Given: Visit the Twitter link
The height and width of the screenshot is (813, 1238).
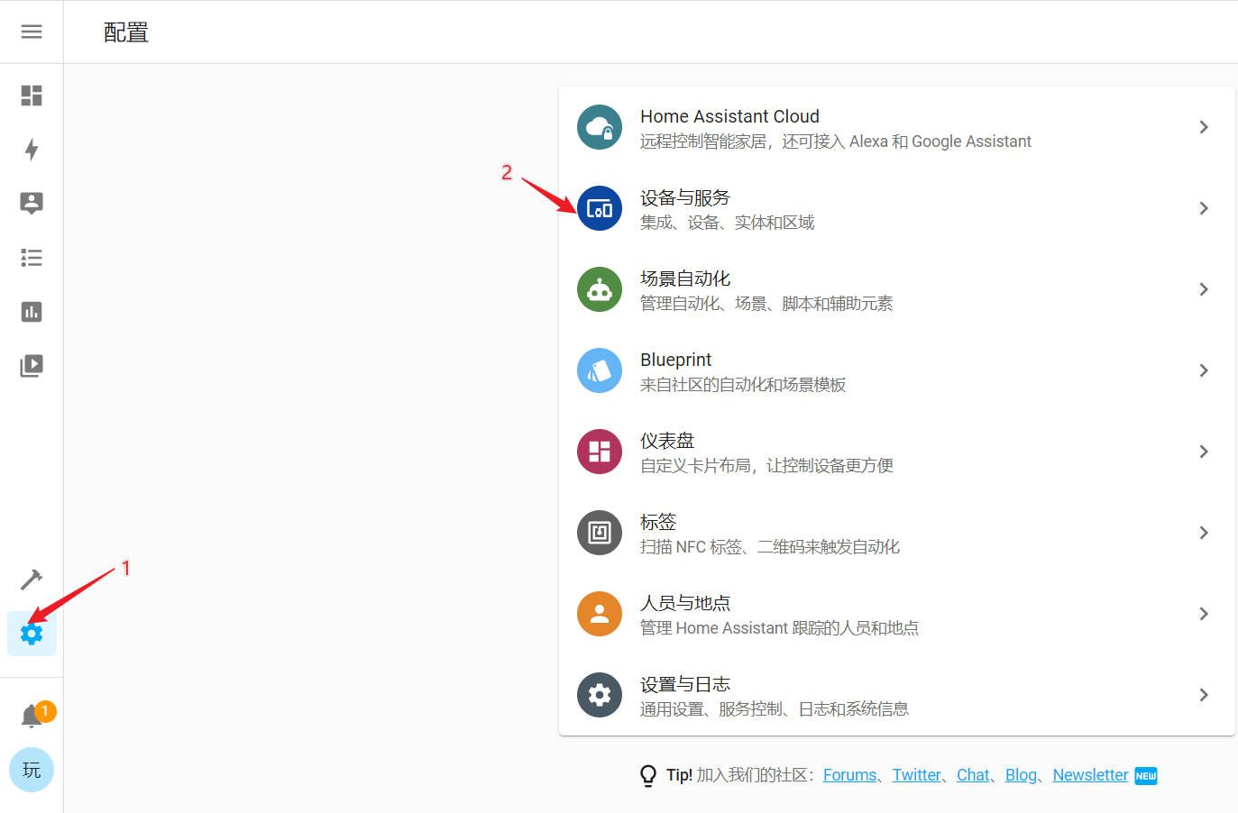Looking at the screenshot, I should (917, 775).
